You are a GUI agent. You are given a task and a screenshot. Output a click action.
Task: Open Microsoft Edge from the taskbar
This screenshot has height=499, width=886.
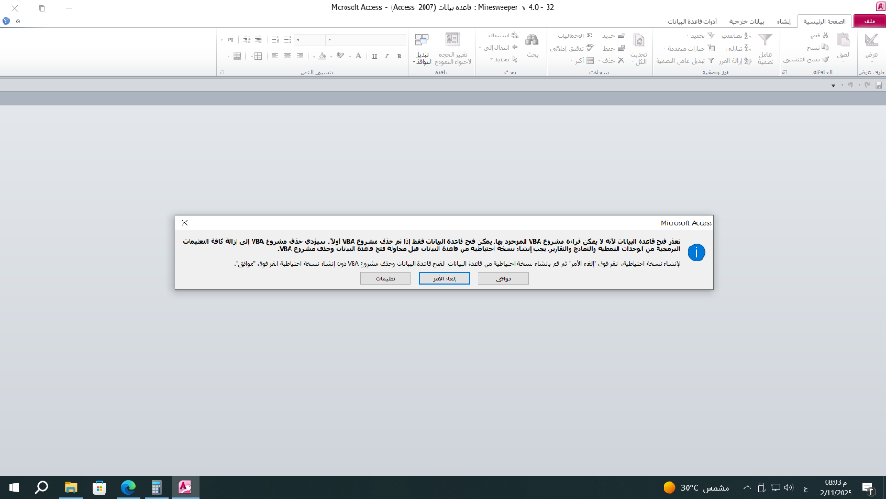tap(128, 487)
